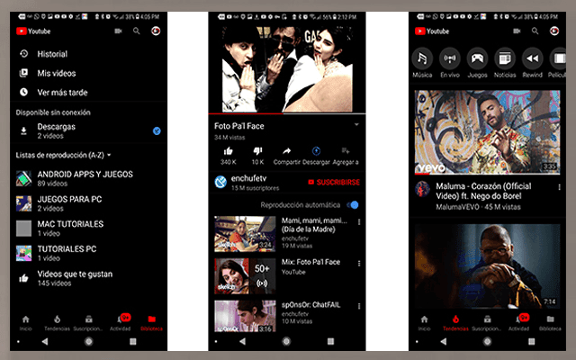The image size is (576, 360).
Task: Expand the Listas de reproducción (A-Z) sort dropdown
Action: pos(109,156)
